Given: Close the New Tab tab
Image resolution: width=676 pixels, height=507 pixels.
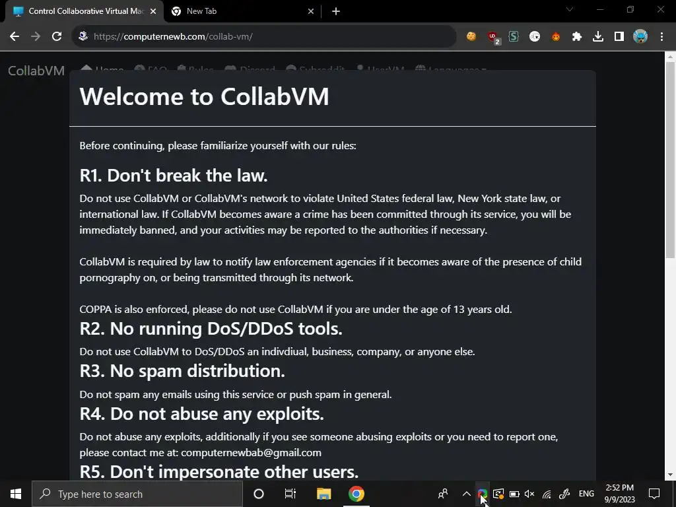Looking at the screenshot, I should tap(311, 12).
